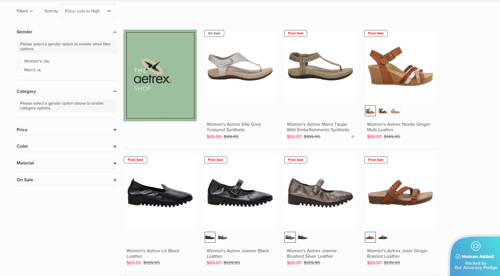Click the Human Added accuracy pledge badge
Image resolution: width=500 pixels, height=276 pixels.
475,256
